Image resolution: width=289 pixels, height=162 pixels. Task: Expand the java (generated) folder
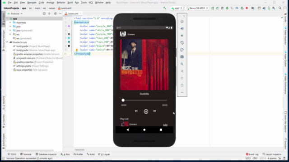pyautogui.click(x=10, y=30)
